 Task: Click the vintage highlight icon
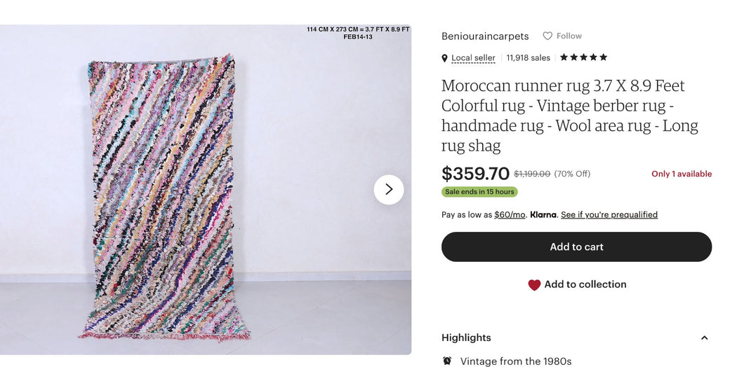(x=447, y=361)
